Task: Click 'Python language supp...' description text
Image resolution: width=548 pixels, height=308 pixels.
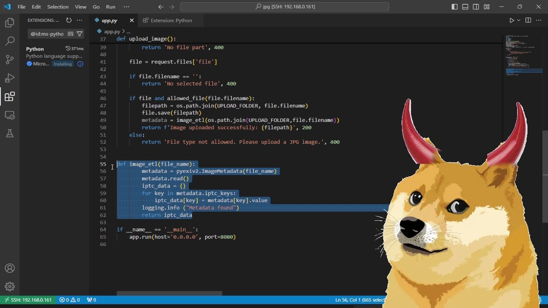Action: coord(54,56)
